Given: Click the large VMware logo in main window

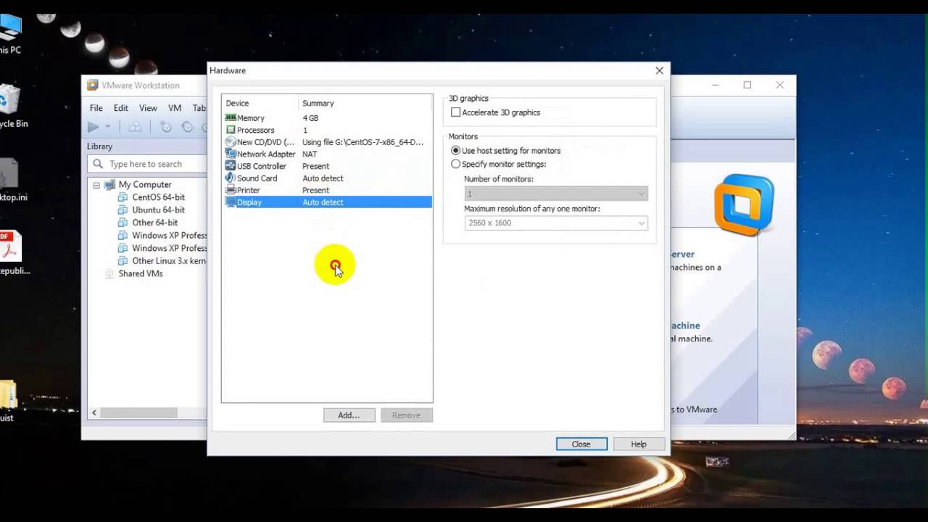Looking at the screenshot, I should 744,204.
